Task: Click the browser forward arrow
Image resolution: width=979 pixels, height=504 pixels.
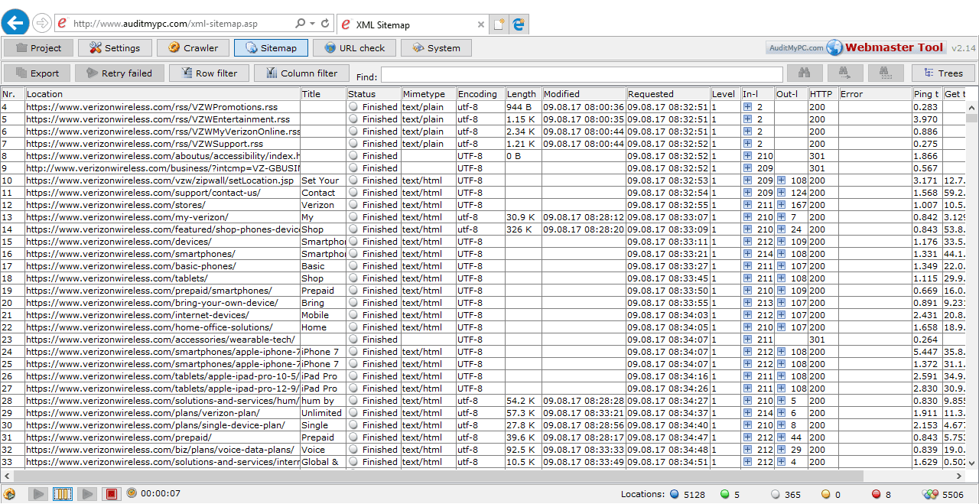Action: point(41,24)
